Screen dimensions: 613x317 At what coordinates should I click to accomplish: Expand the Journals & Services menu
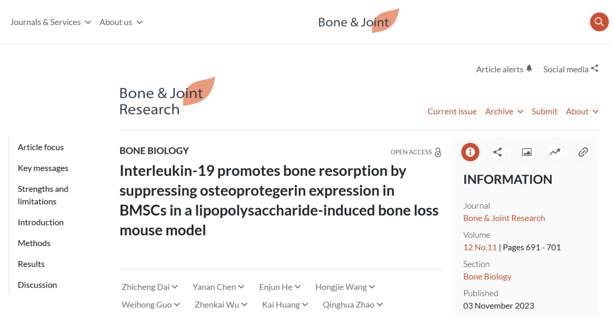click(x=51, y=22)
